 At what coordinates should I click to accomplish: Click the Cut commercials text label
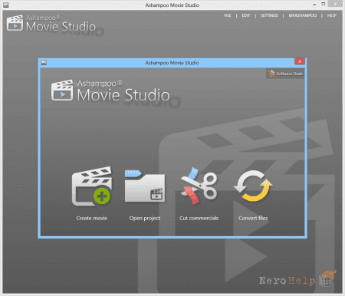point(199,218)
